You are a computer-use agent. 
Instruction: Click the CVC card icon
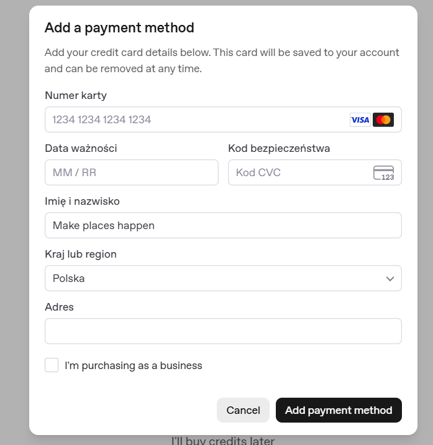point(384,173)
